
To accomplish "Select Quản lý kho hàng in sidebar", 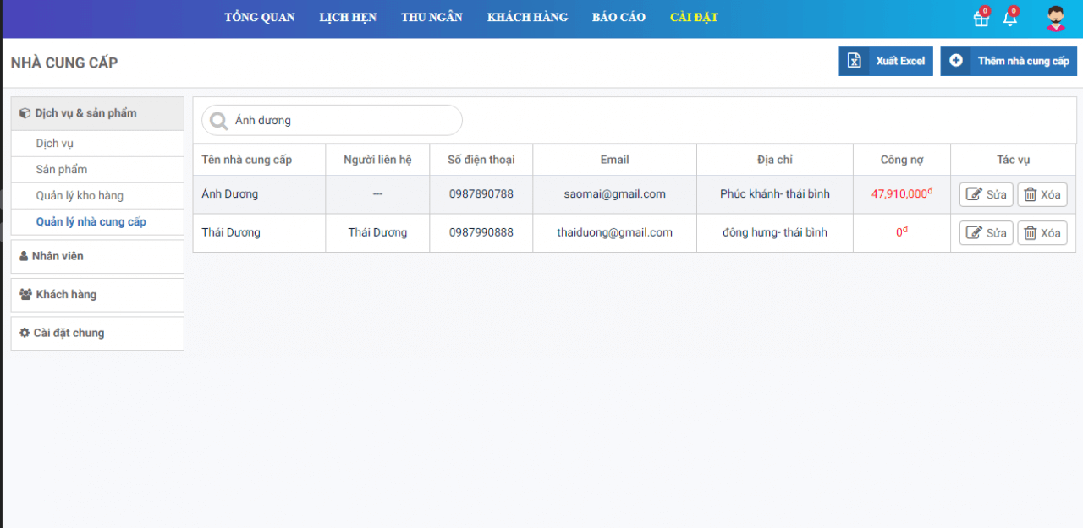I will click(80, 196).
